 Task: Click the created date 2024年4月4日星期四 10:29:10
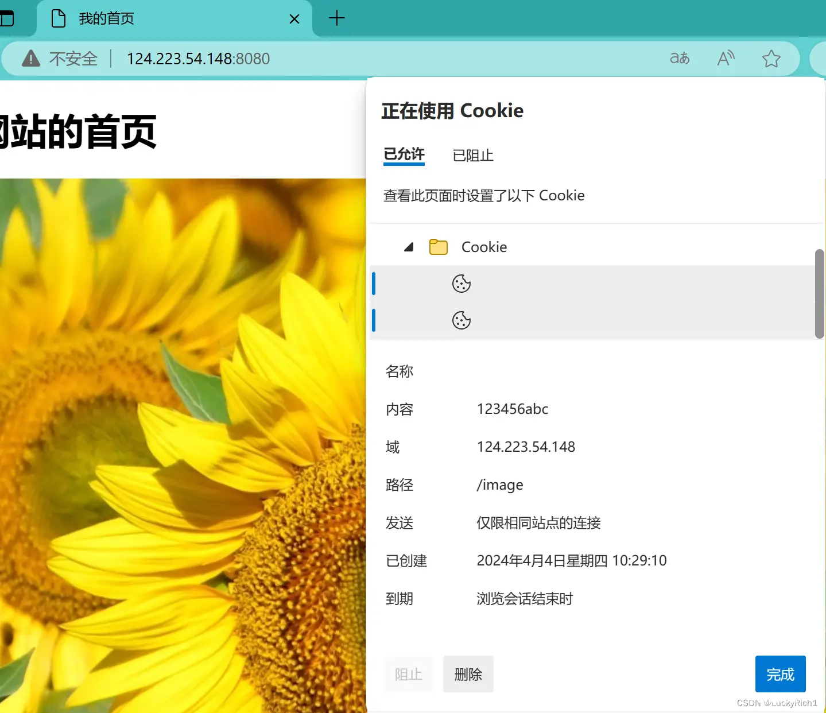point(572,560)
